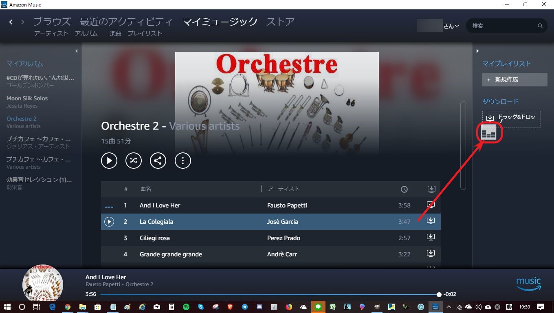Click the ドラッグ&ドロップ download area
This screenshot has height=313, width=554.
point(512,119)
